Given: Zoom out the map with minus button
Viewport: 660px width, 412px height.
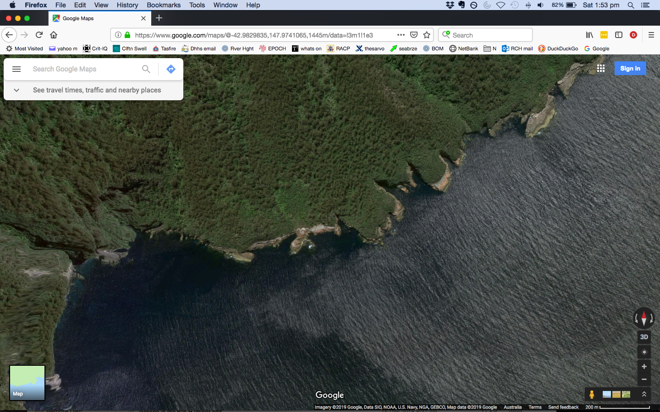Looking at the screenshot, I should coord(644,379).
